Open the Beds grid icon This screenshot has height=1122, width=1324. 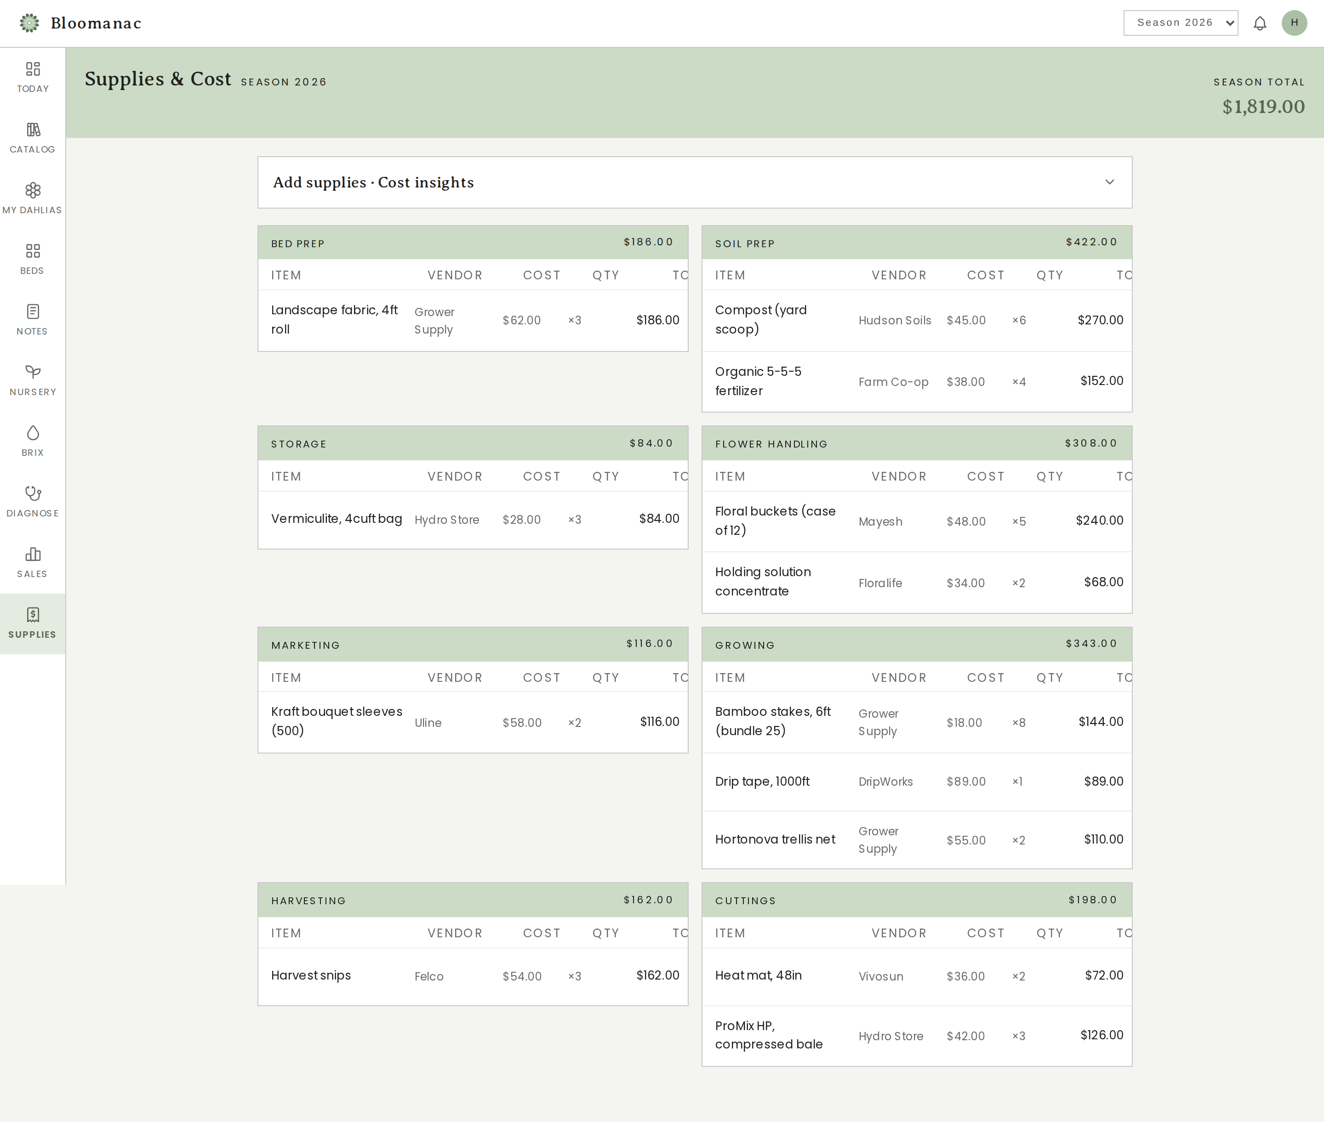[33, 250]
